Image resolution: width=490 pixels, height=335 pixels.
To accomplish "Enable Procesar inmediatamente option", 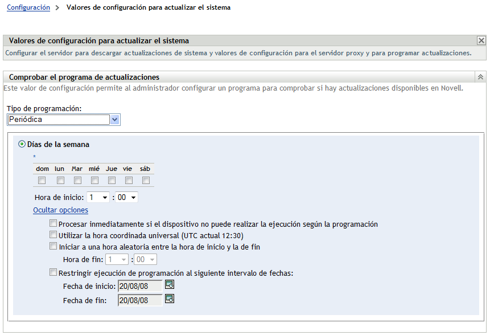I will 53,223.
